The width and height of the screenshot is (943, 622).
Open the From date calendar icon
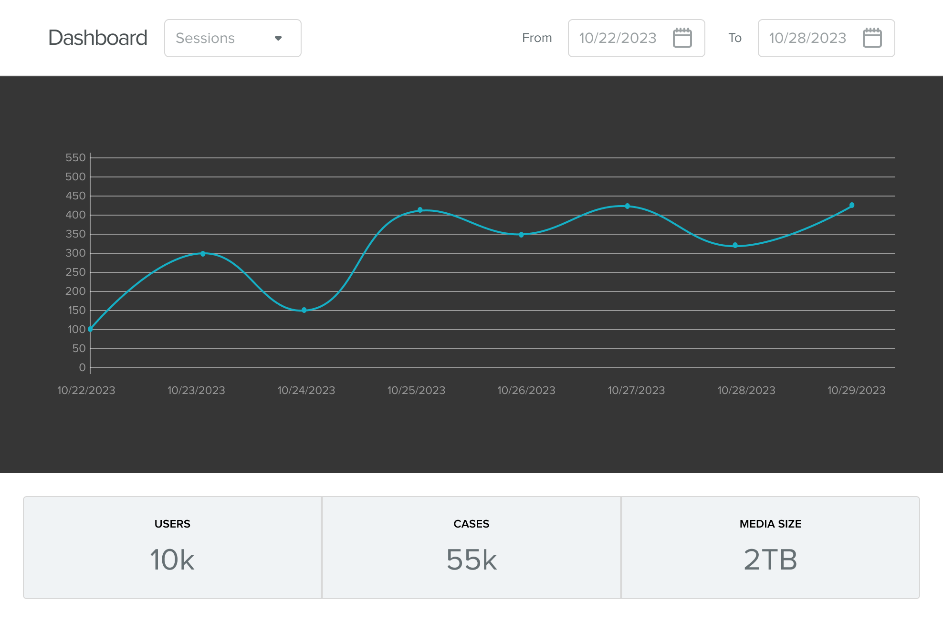tap(682, 38)
